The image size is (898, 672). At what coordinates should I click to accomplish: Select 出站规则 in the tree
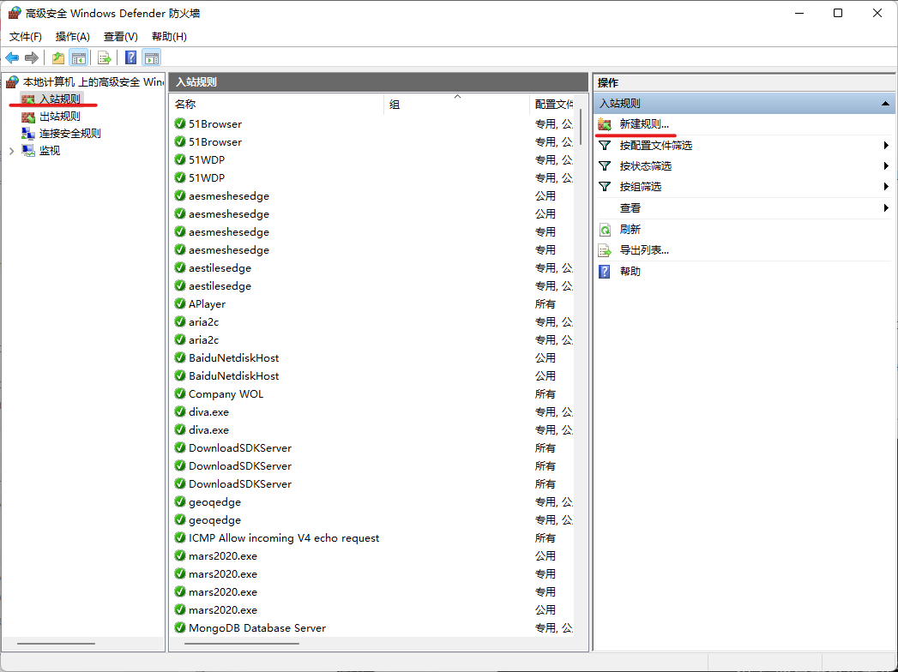pos(59,117)
